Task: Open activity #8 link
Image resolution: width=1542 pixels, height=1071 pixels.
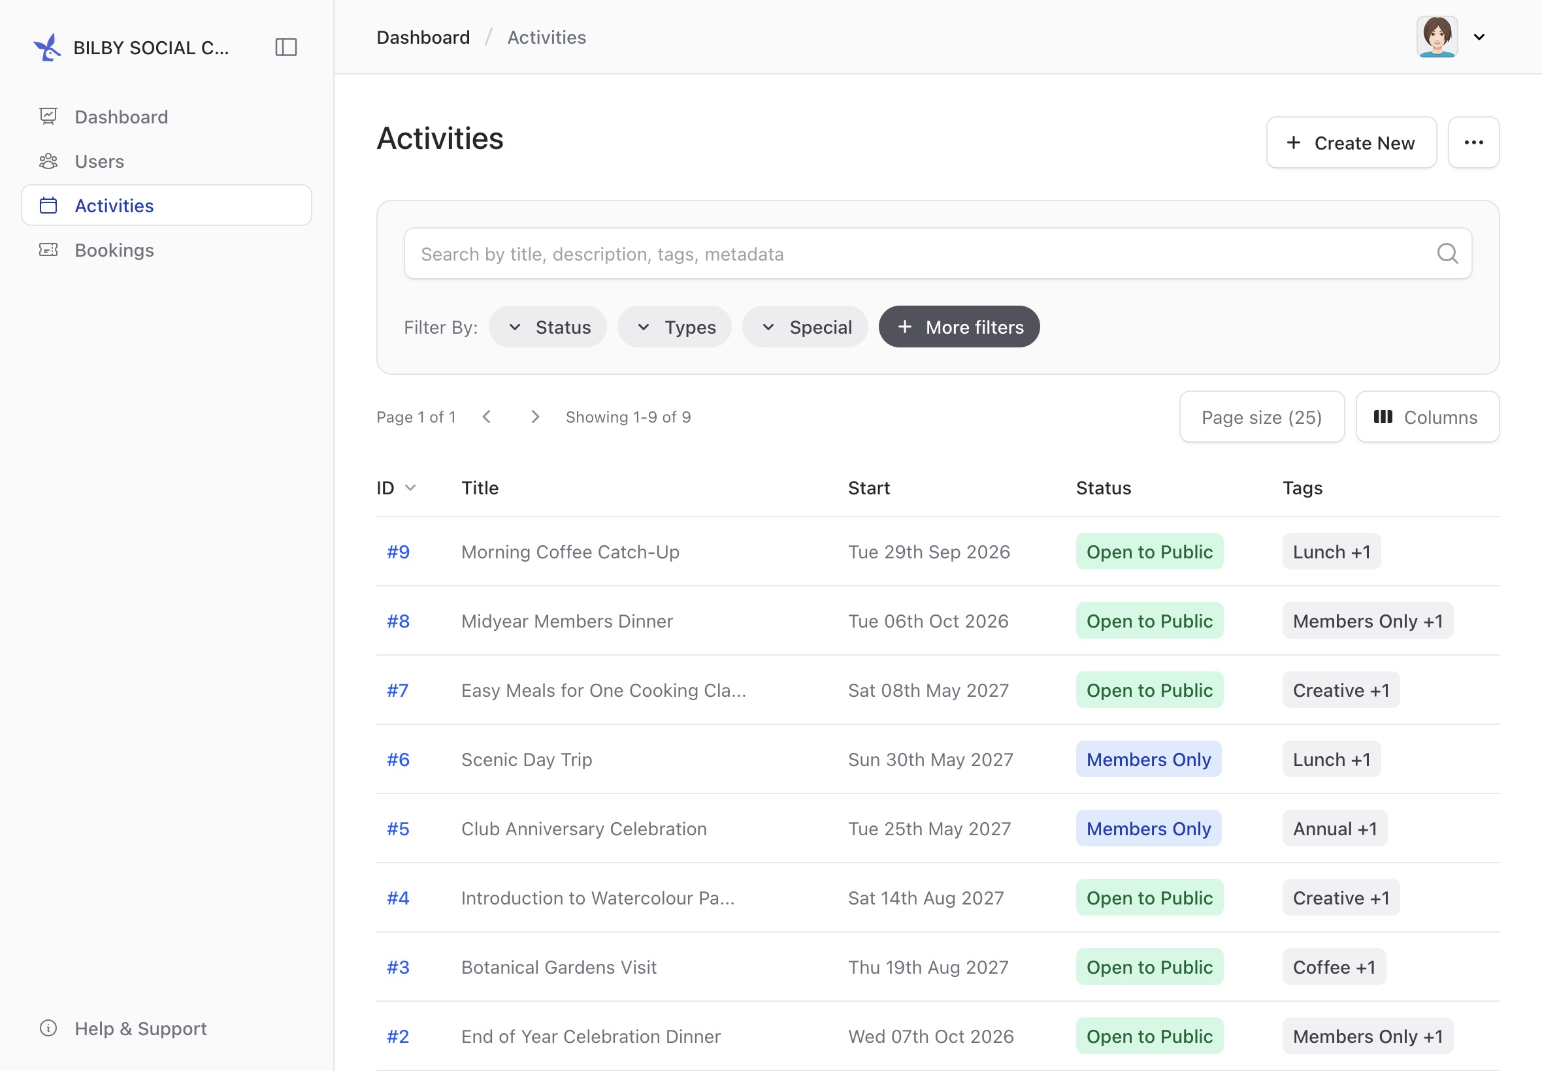Action: point(398,621)
